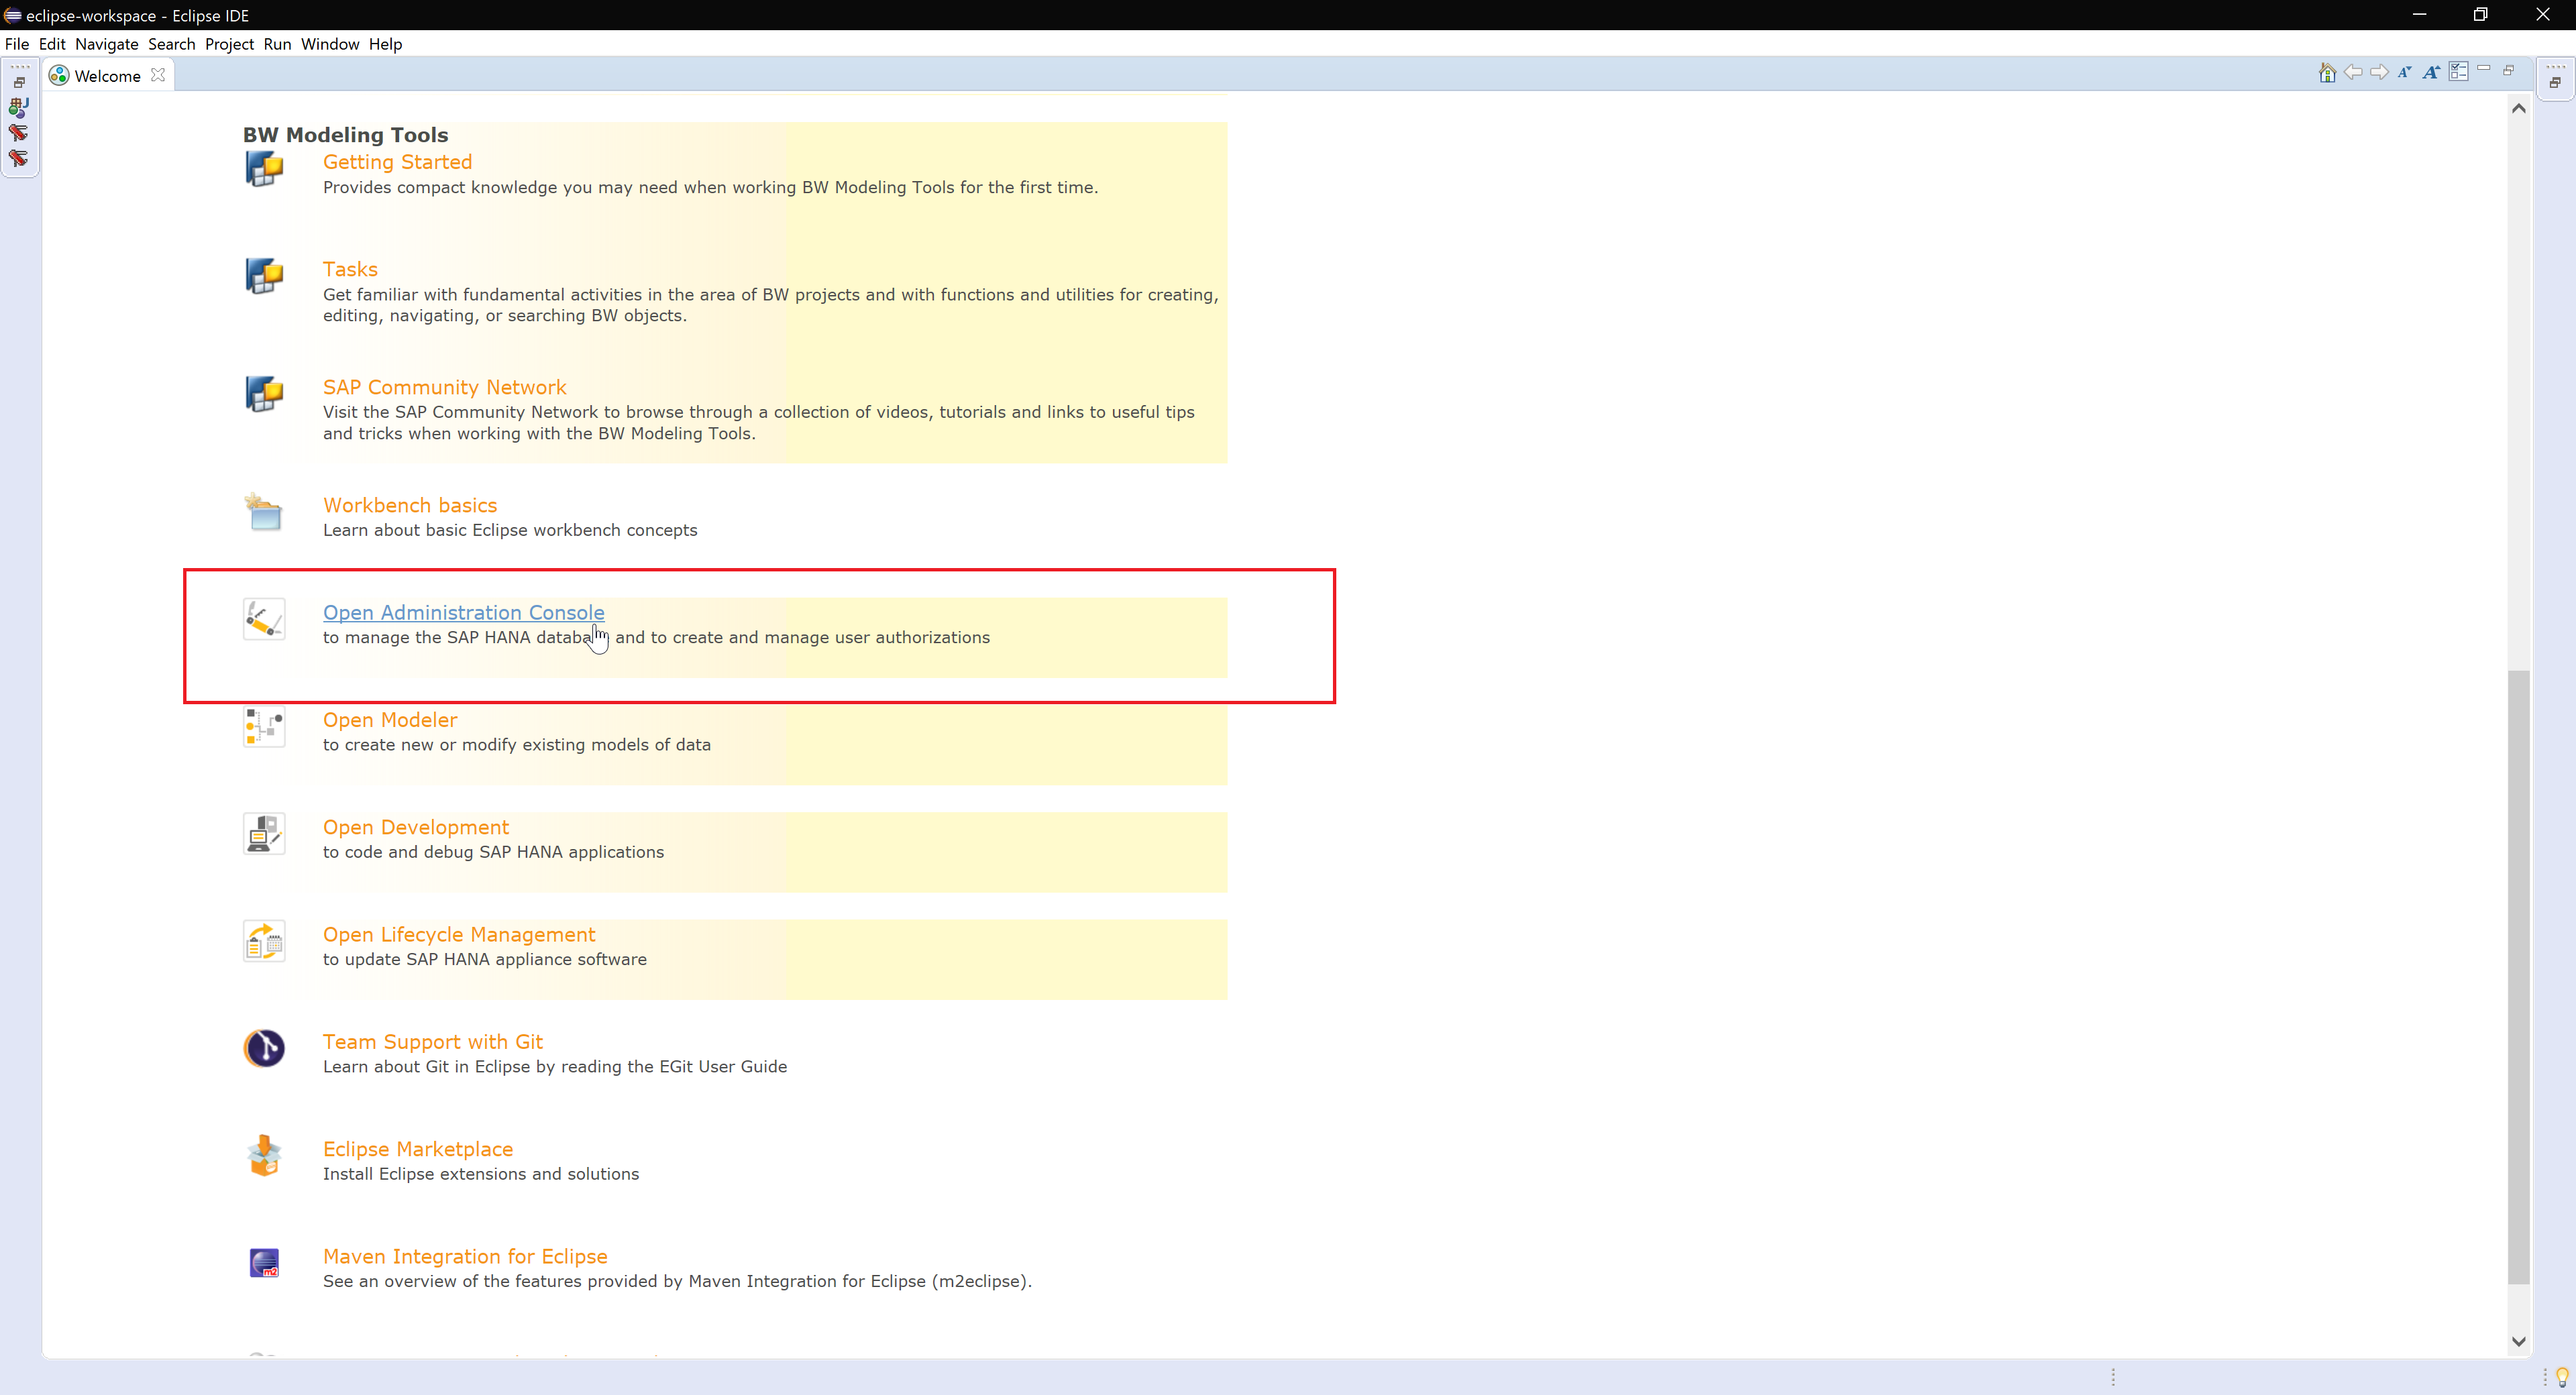Viewport: 2576px width, 1395px height.
Task: Open the Edit menu
Action: click(x=52, y=44)
